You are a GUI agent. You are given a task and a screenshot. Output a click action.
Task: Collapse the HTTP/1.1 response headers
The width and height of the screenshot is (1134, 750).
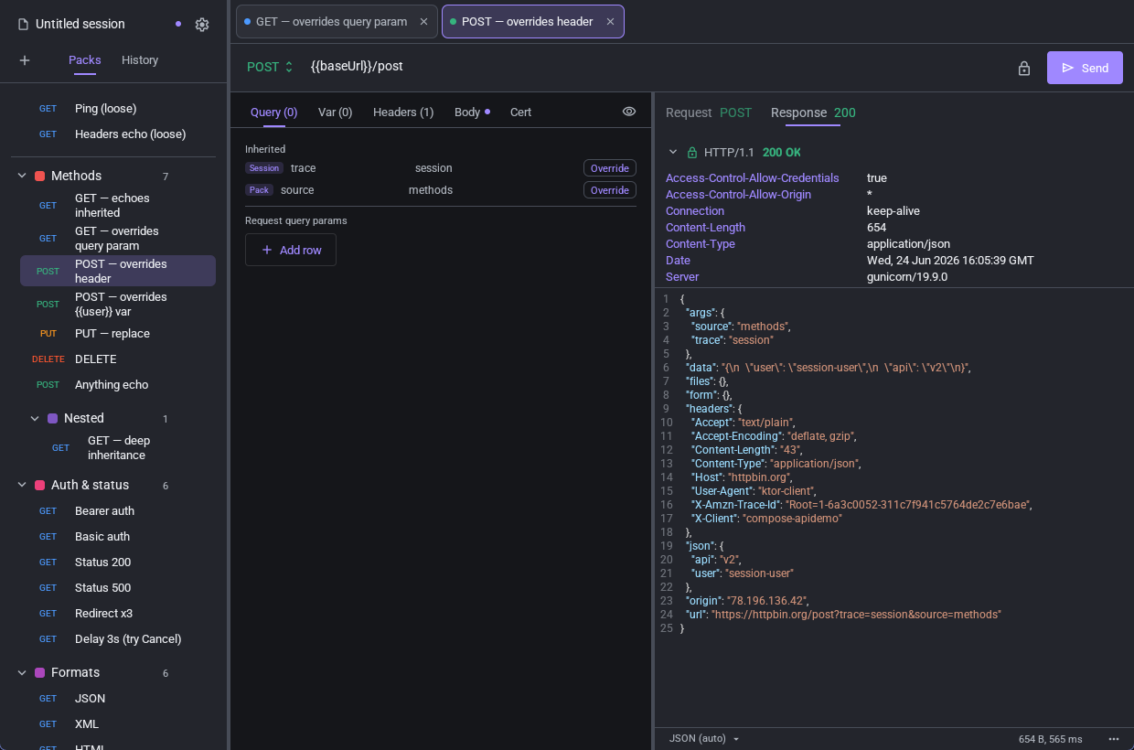(673, 153)
